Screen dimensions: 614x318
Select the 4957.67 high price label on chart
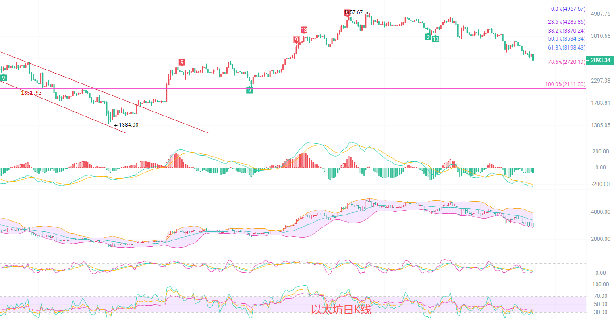[x=354, y=12]
